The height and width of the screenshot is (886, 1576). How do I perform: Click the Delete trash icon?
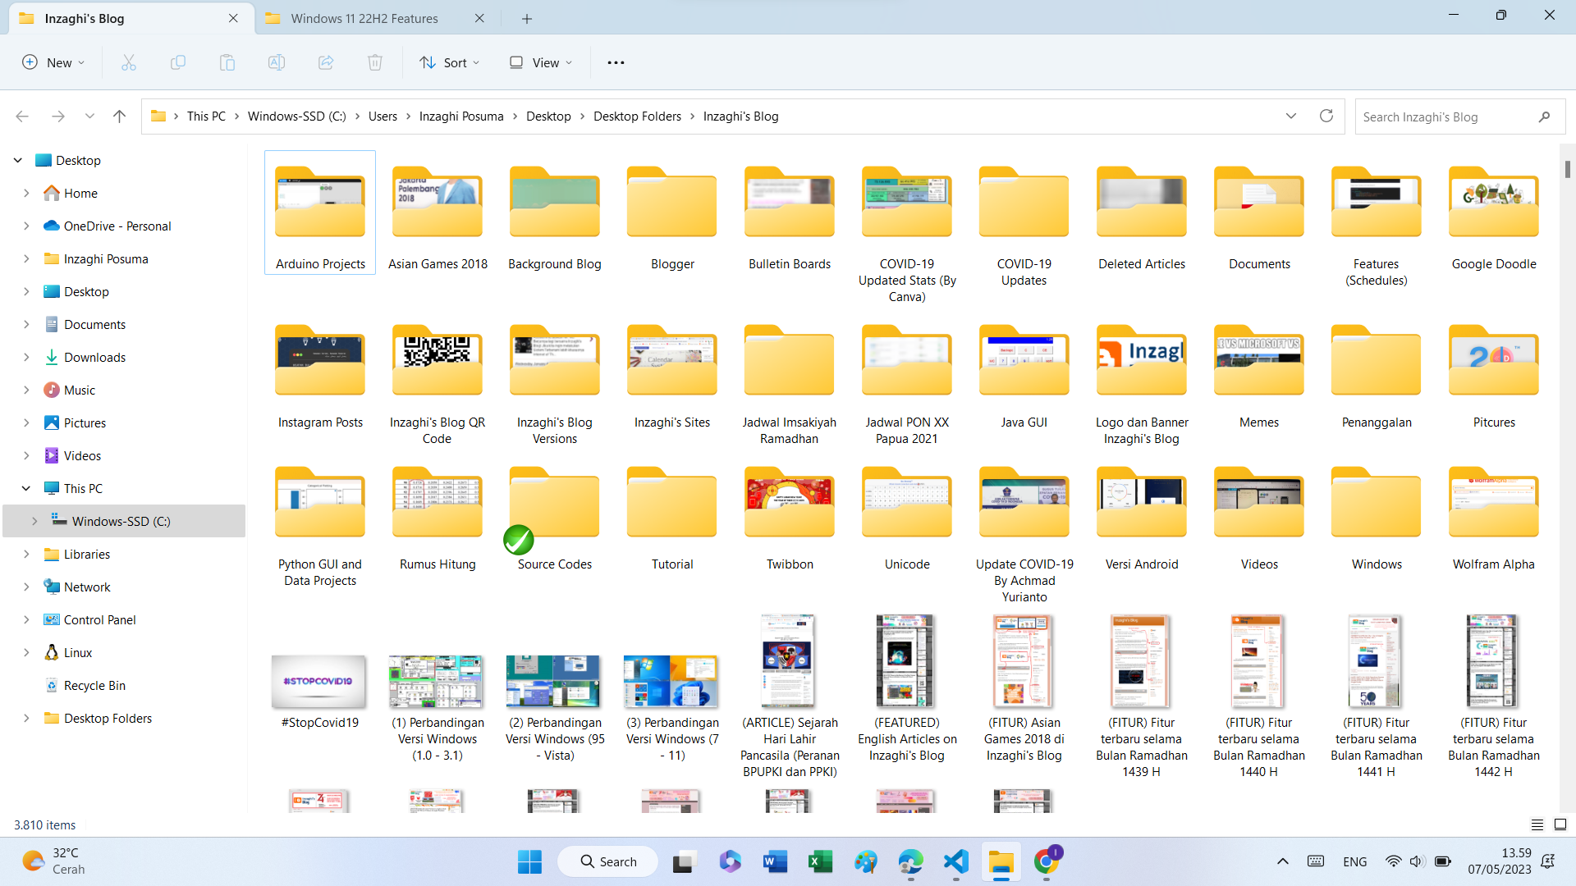pos(375,62)
